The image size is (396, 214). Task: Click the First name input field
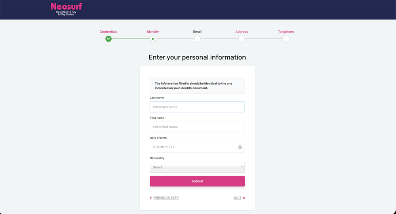[197, 127]
